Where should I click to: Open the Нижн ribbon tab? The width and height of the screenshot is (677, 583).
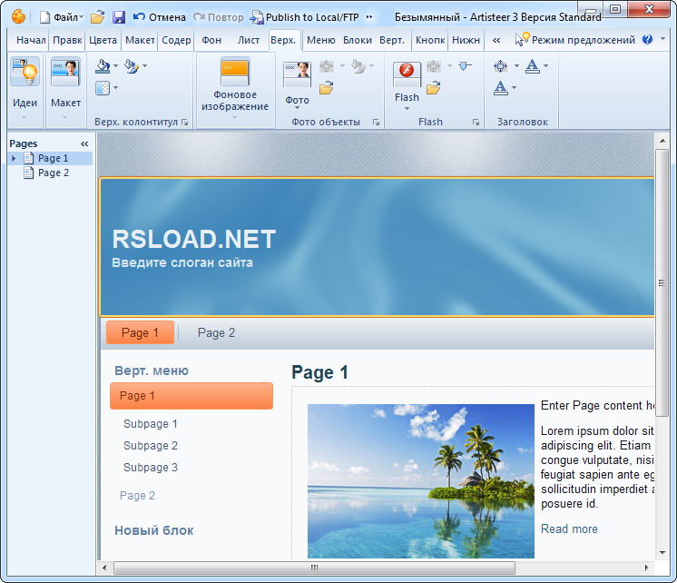click(466, 40)
